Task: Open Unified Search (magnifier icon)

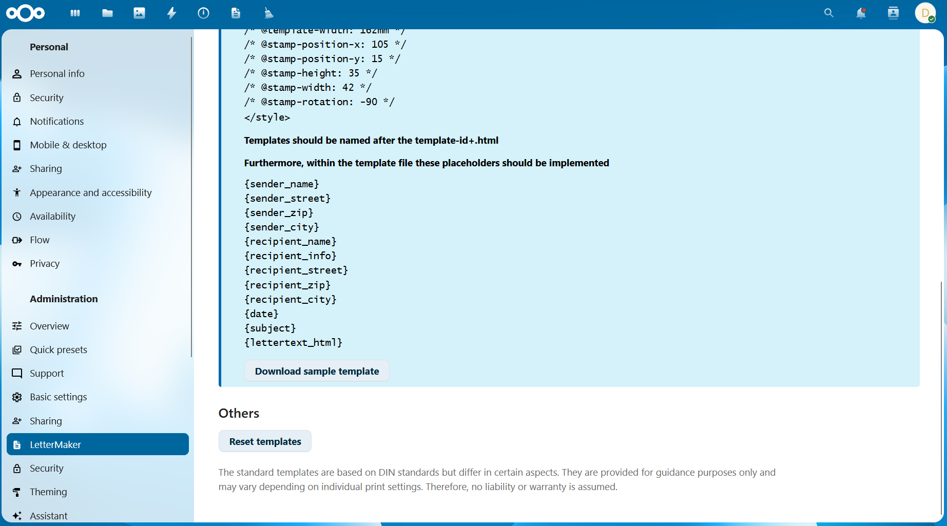Action: click(828, 13)
